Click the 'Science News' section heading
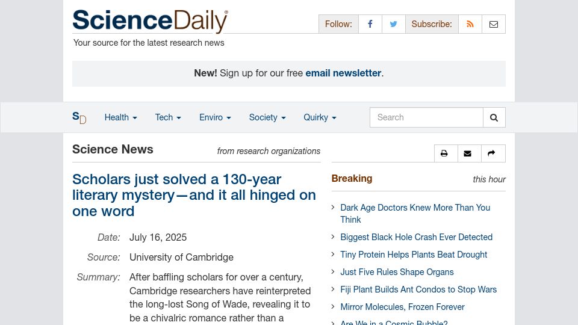Screen dimensions: 578x325 click(x=113, y=149)
